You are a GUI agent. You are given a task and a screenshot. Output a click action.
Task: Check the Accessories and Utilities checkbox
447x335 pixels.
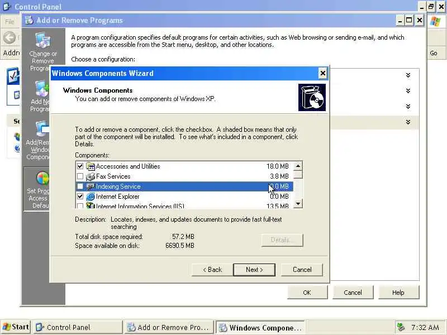click(x=80, y=166)
